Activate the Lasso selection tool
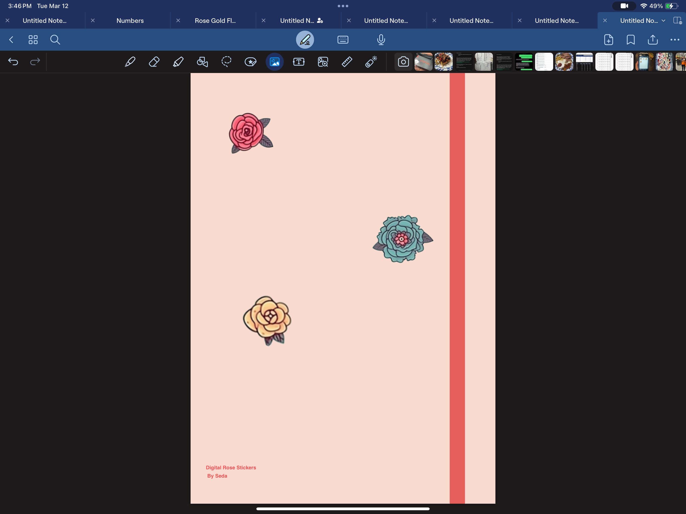 [x=226, y=62]
